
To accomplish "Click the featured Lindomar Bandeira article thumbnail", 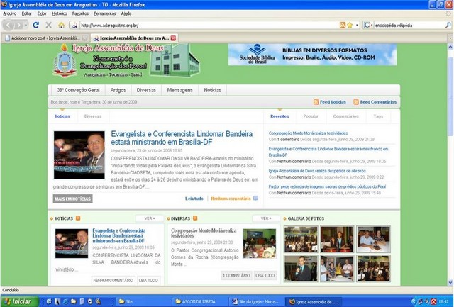I will point(79,155).
